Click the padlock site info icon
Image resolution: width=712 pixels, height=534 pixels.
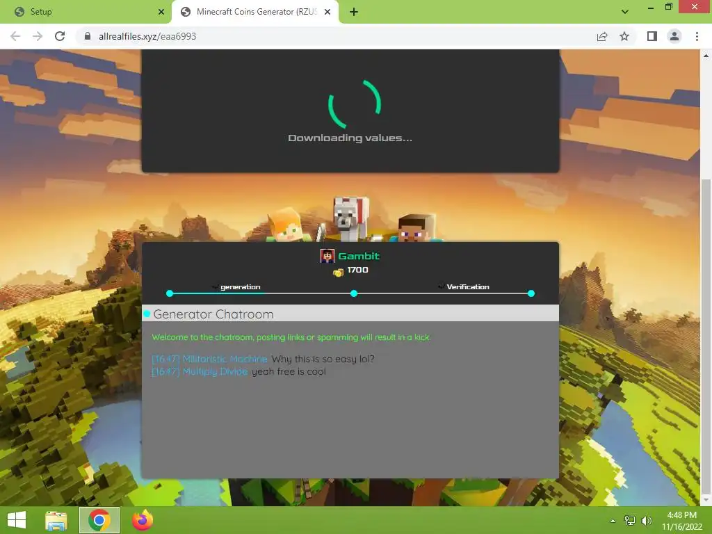[x=88, y=36]
